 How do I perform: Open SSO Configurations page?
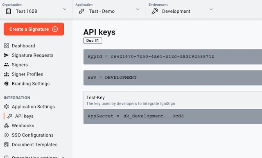pyautogui.click(x=33, y=135)
